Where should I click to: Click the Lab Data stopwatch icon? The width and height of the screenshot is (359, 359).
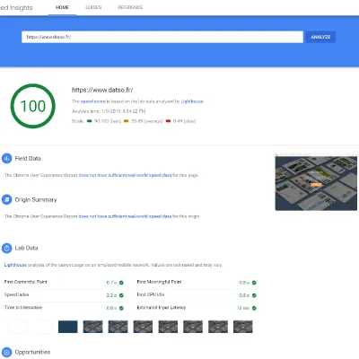[6, 248]
